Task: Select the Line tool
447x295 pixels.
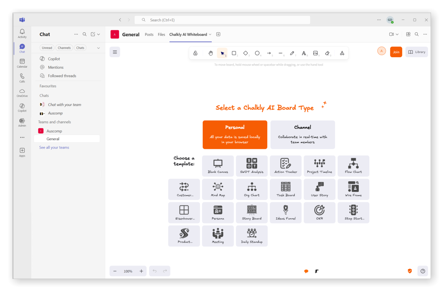Action: pyautogui.click(x=280, y=53)
